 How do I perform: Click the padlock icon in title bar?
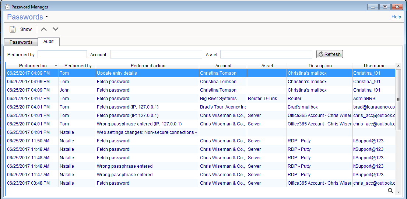[x=7, y=7]
